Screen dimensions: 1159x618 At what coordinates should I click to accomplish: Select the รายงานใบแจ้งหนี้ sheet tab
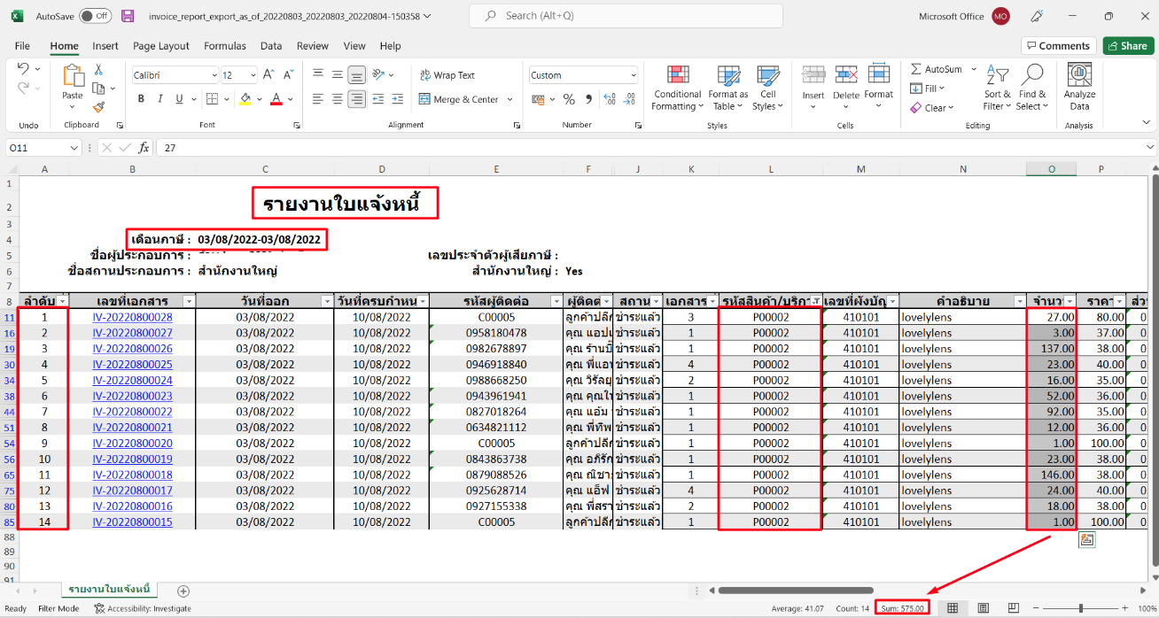click(108, 589)
